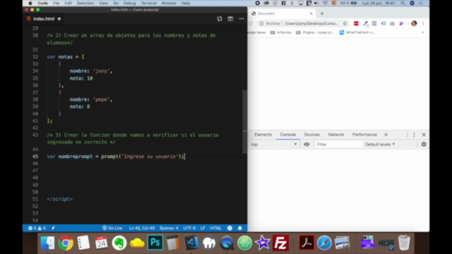
Task: Open the top JavaScript context dropdown
Action: 274,144
